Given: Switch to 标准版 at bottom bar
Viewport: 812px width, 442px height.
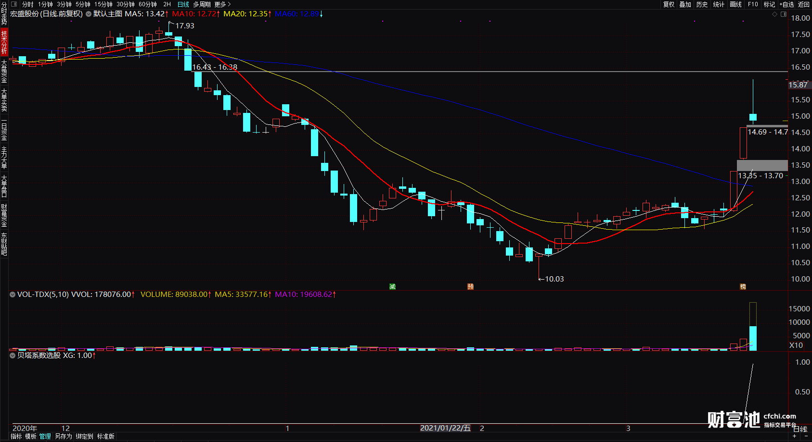Looking at the screenshot, I should pyautogui.click(x=106, y=436).
